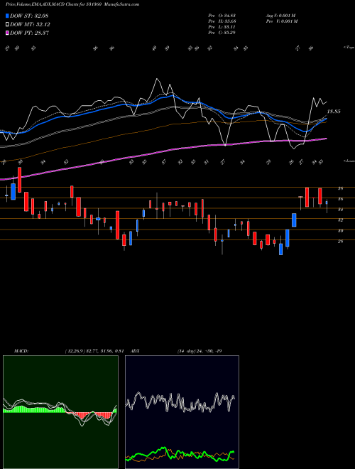This screenshot has width=355, height=469.
Task: Click the 'Pre H: 35.68' value
Action: coord(222,21)
